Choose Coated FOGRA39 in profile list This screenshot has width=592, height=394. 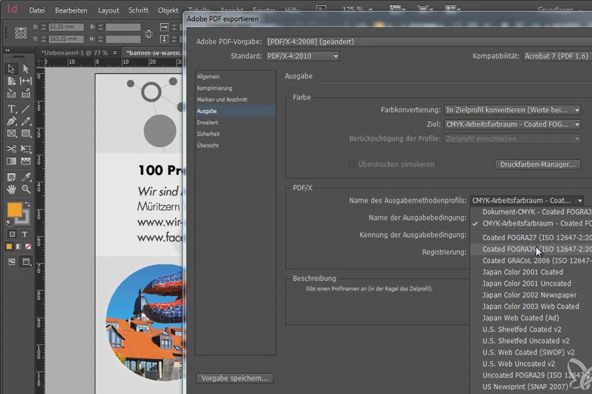tap(531, 249)
